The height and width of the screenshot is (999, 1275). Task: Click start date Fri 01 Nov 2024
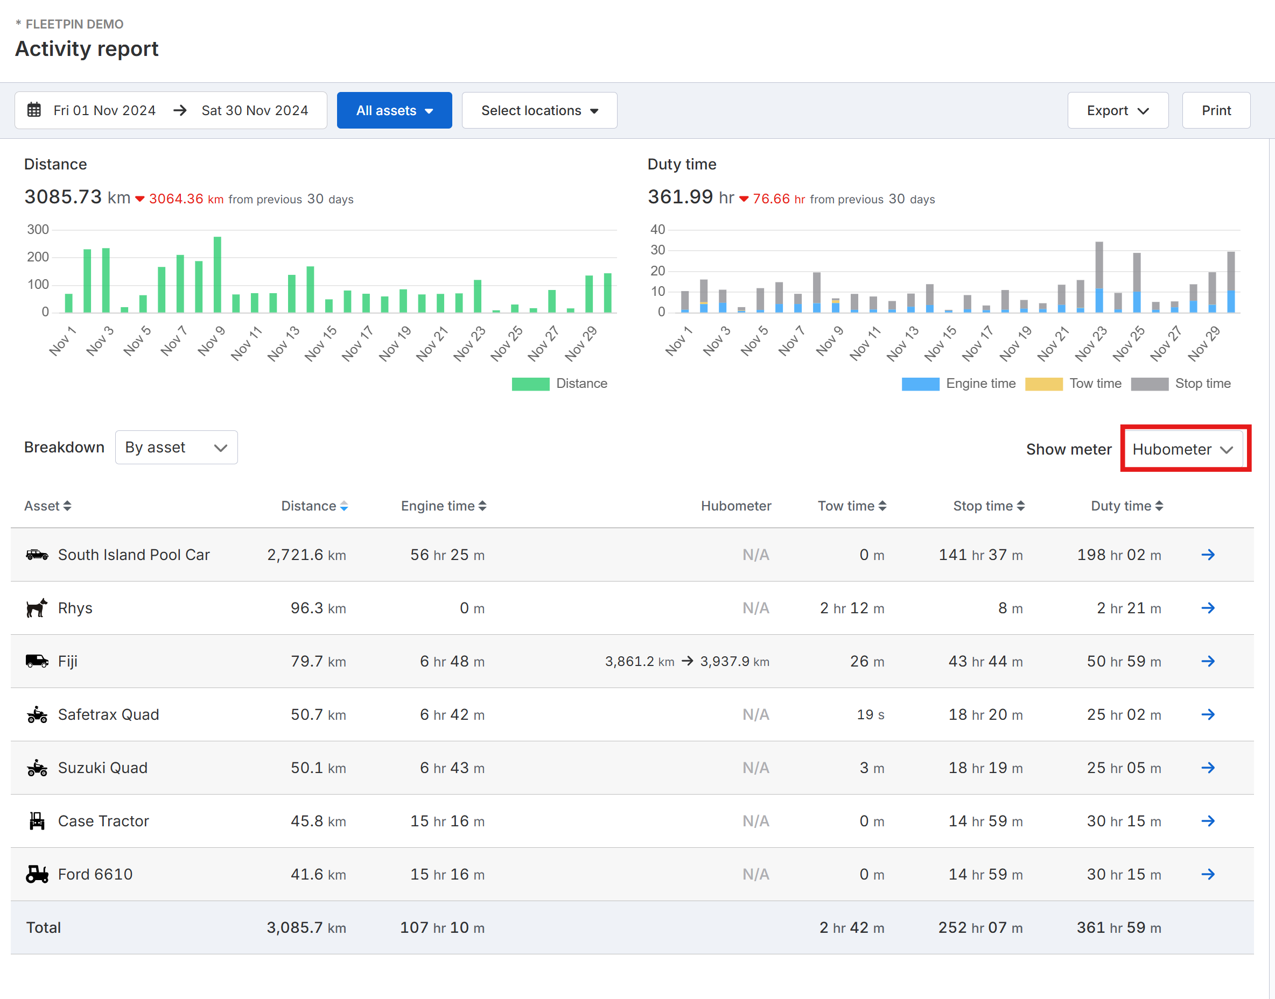click(104, 110)
